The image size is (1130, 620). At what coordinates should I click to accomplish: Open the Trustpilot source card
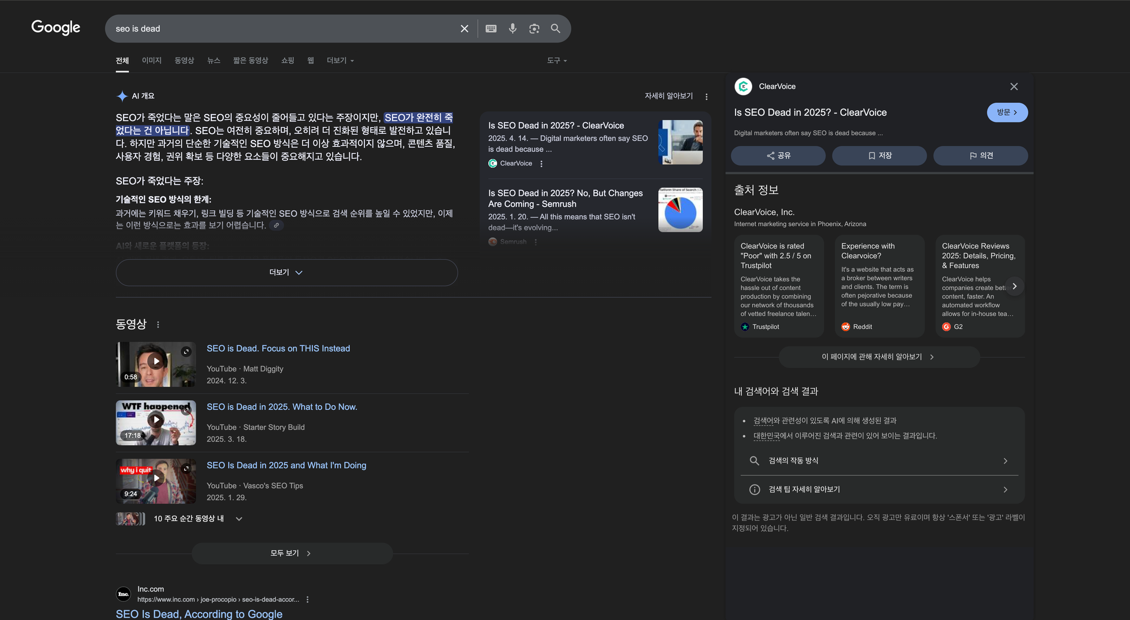(x=779, y=286)
